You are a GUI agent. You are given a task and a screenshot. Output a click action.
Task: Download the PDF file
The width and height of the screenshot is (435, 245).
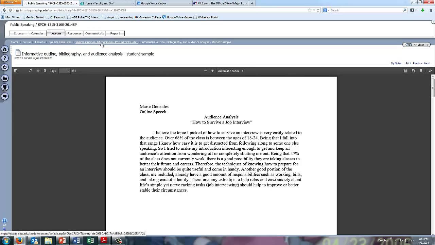(x=413, y=71)
